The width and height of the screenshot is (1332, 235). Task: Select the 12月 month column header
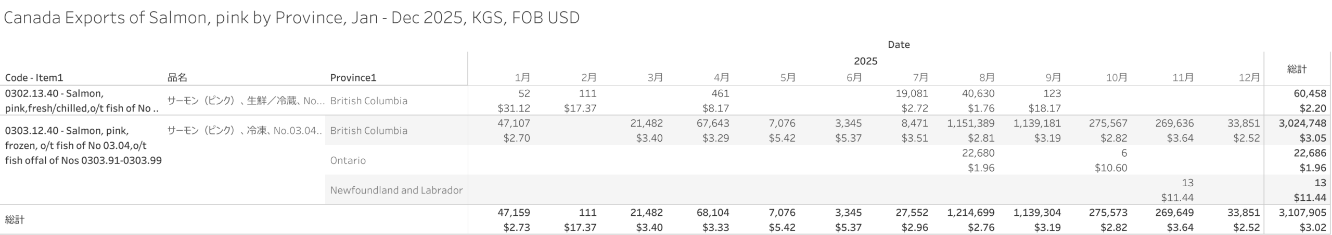point(1249,78)
